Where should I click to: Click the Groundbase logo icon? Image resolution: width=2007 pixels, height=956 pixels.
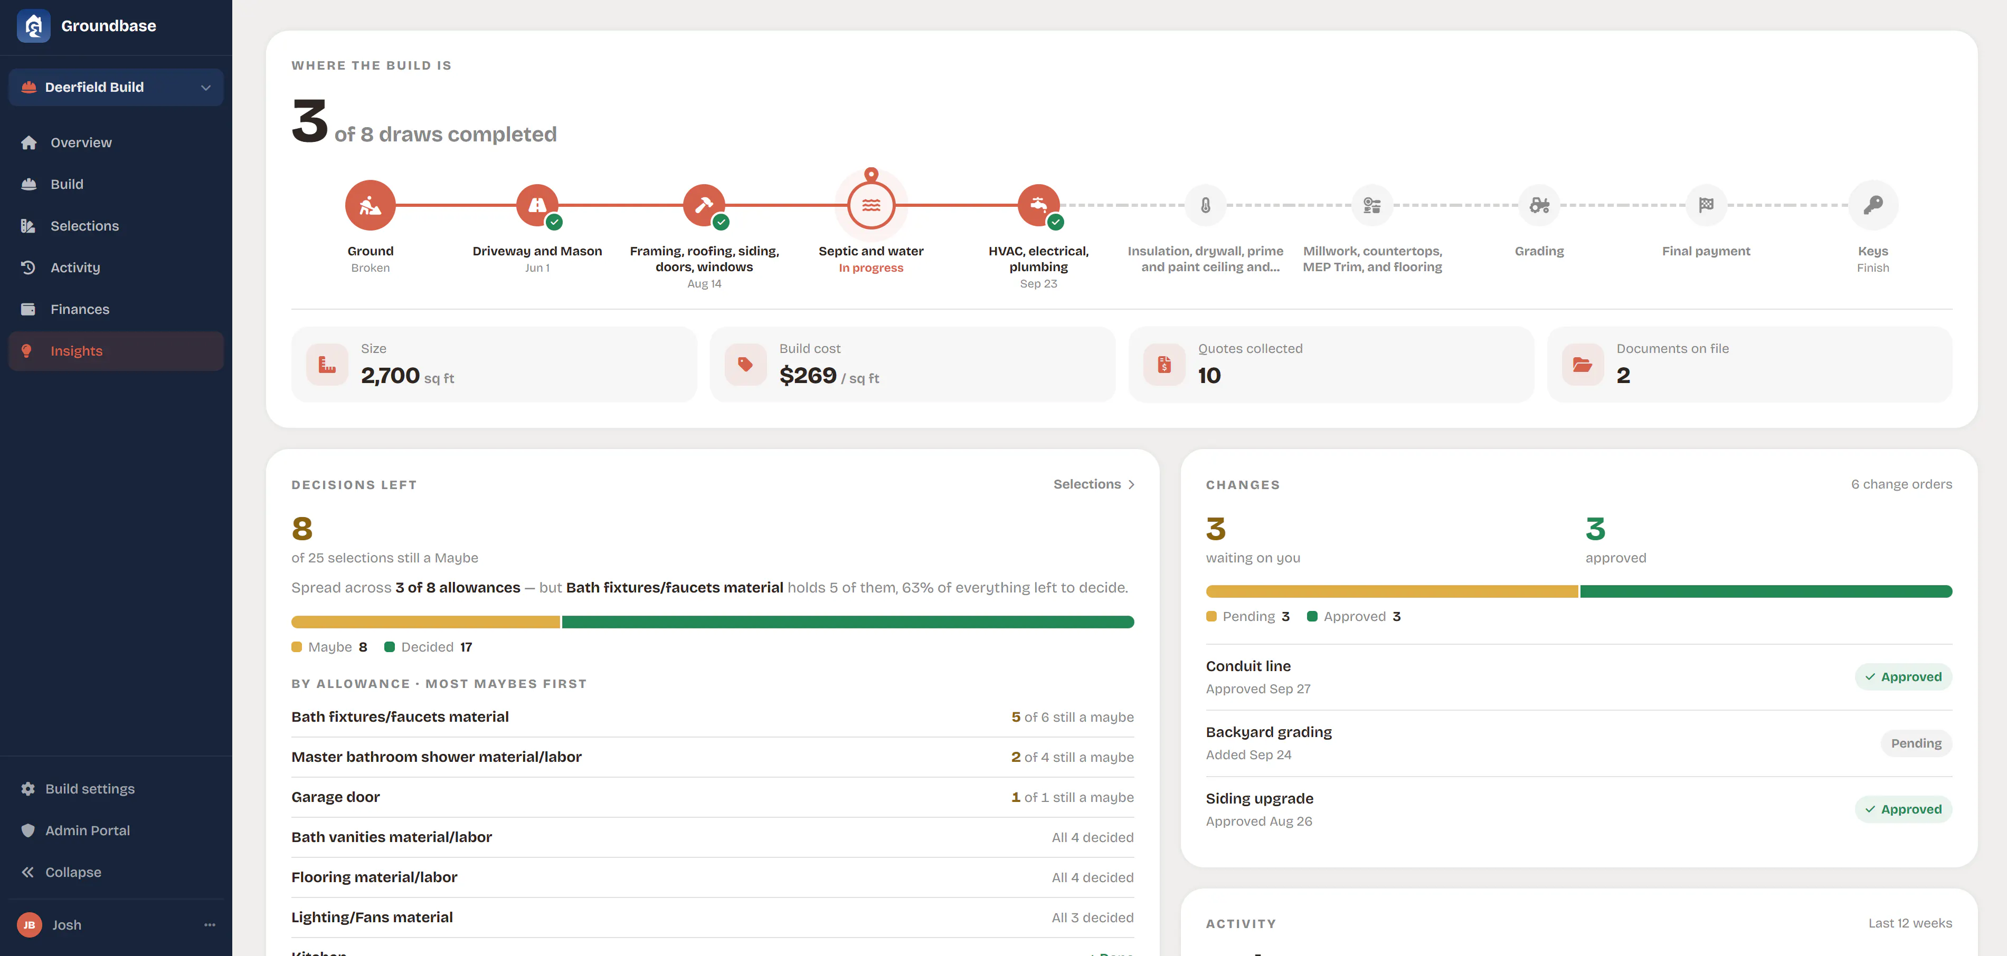[x=33, y=26]
